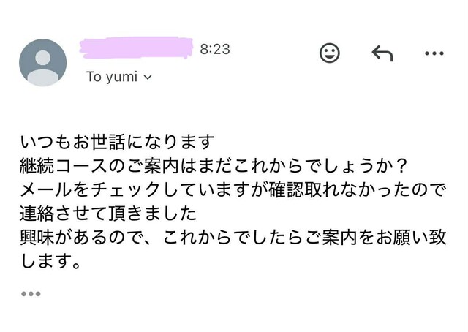Select the pink-redacted sender name

point(136,48)
